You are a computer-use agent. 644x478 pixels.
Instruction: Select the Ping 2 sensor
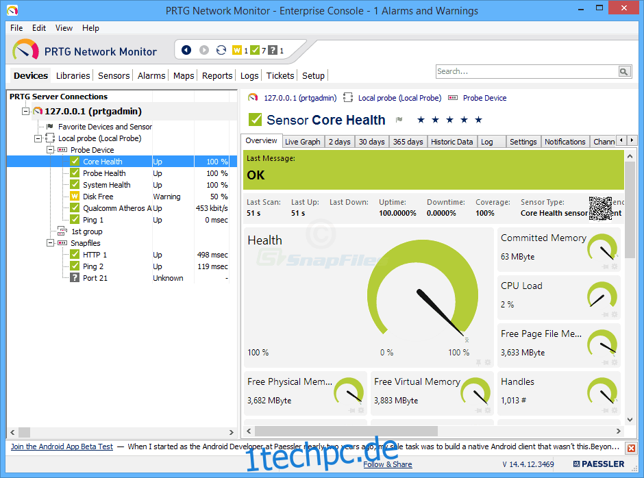[x=122, y=266]
